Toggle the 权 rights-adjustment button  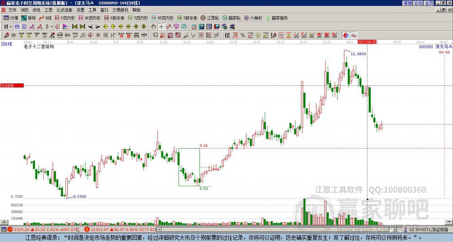[58, 27]
